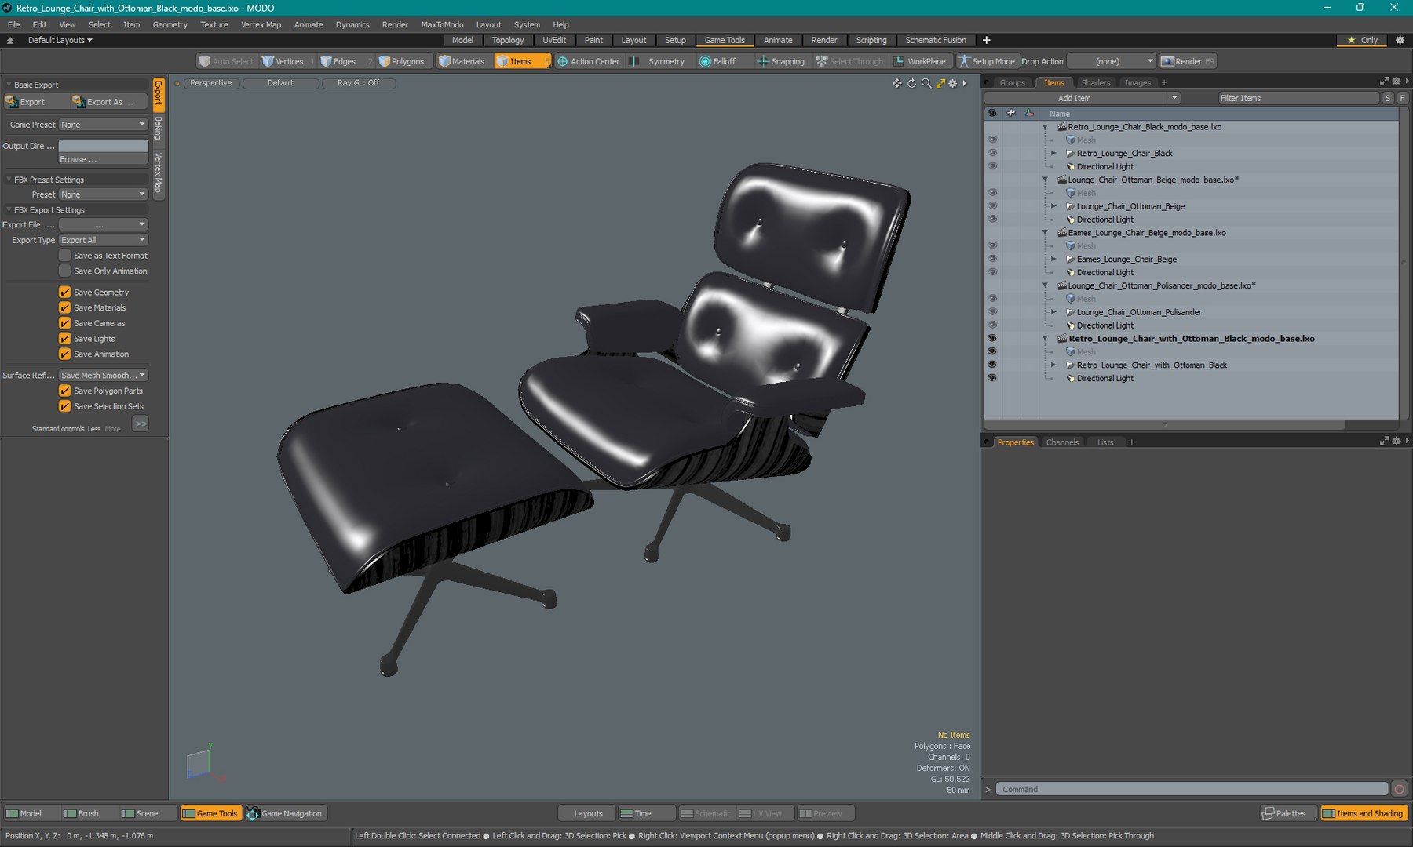The image size is (1413, 847).
Task: Click the viewport move/pan icon
Action: tap(896, 83)
